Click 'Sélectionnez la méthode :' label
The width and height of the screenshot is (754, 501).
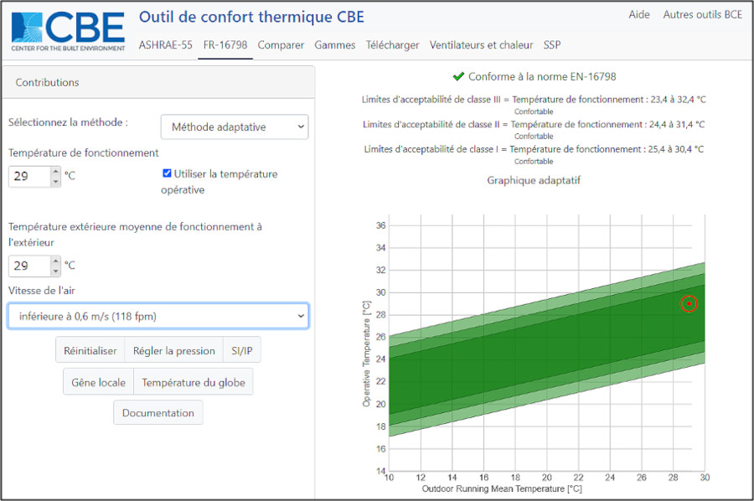point(69,122)
